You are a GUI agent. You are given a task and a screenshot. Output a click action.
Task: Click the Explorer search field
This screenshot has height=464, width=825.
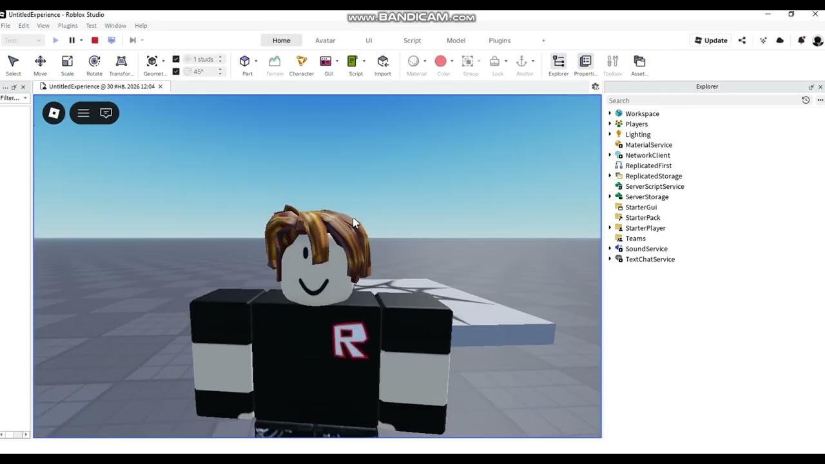click(x=703, y=101)
